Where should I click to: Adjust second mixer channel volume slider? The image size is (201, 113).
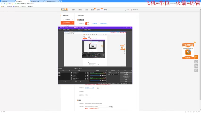pos(95,80)
